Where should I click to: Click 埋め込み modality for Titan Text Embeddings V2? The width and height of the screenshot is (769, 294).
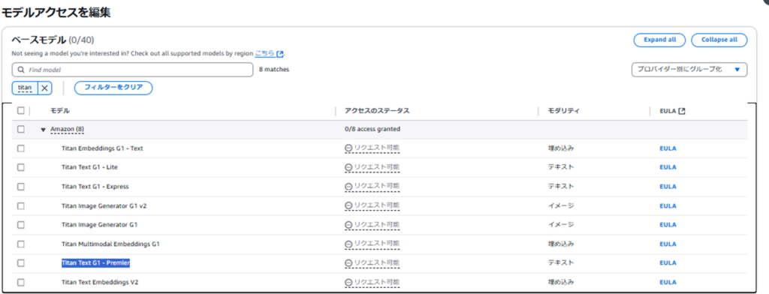561,282
